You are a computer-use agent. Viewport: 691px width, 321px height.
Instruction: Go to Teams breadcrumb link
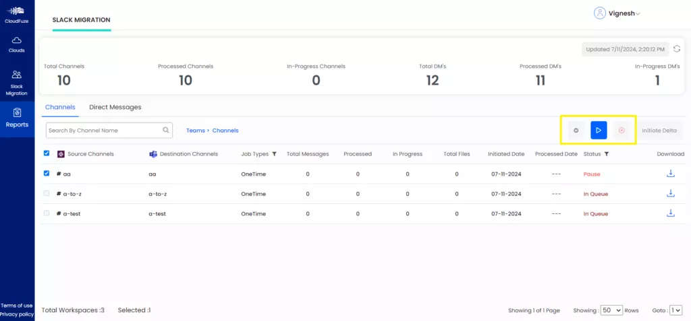[195, 131]
